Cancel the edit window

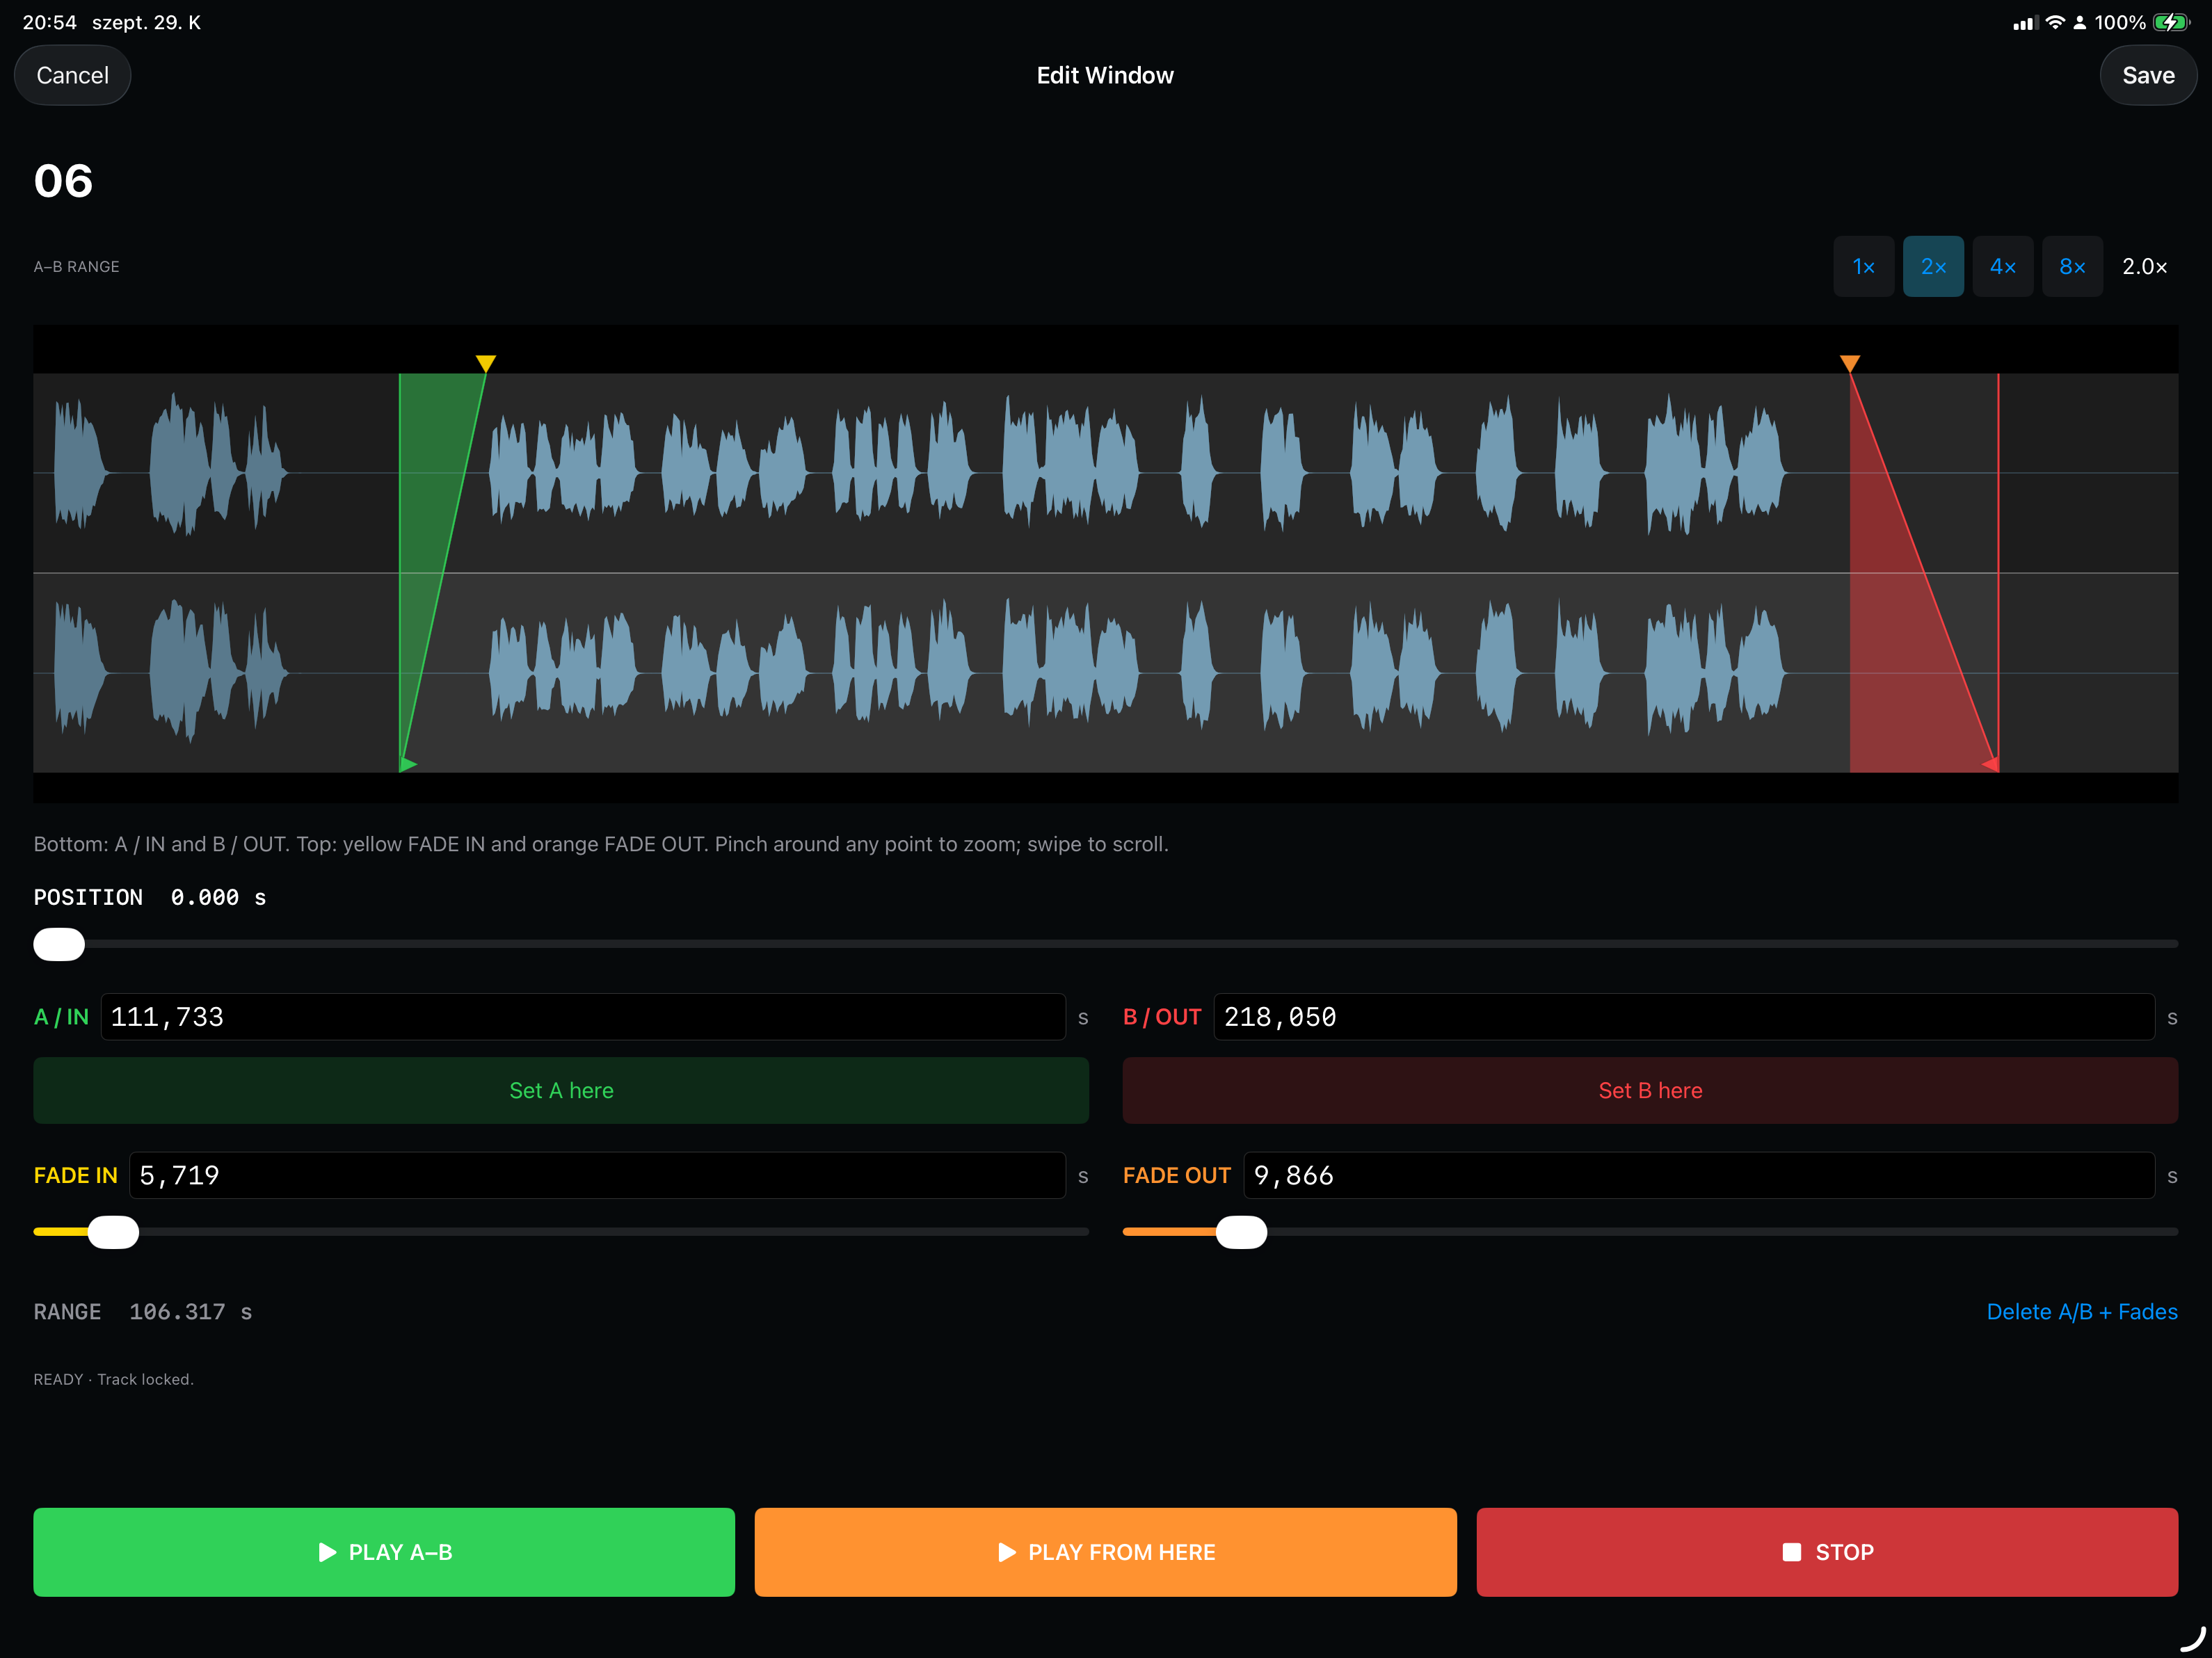point(72,75)
